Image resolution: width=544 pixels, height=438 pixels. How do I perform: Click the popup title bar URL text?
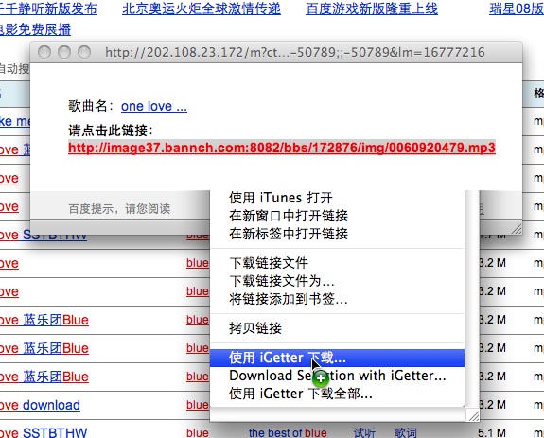click(x=295, y=52)
